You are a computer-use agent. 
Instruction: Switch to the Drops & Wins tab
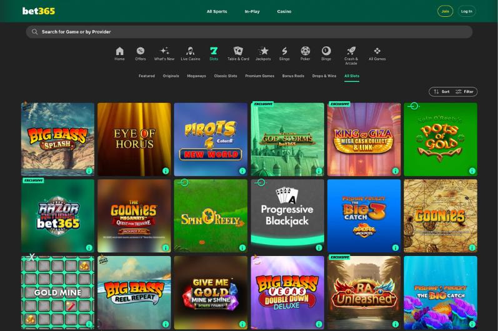pos(324,76)
